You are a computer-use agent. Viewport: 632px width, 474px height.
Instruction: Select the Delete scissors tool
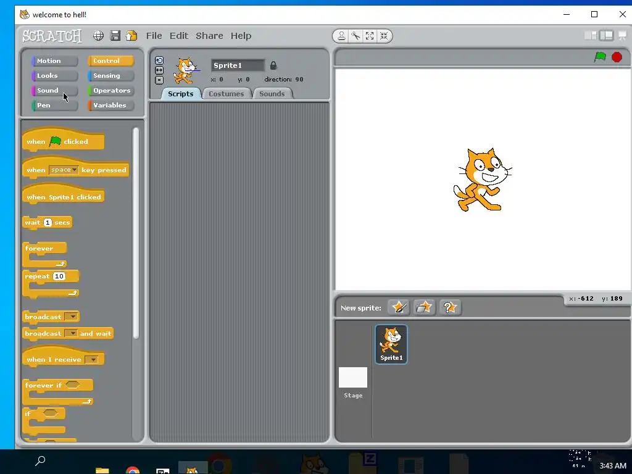[x=355, y=36]
